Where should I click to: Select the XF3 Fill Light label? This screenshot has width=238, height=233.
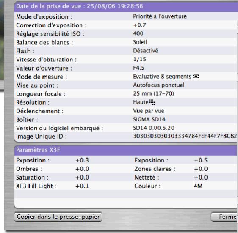tap(36, 186)
